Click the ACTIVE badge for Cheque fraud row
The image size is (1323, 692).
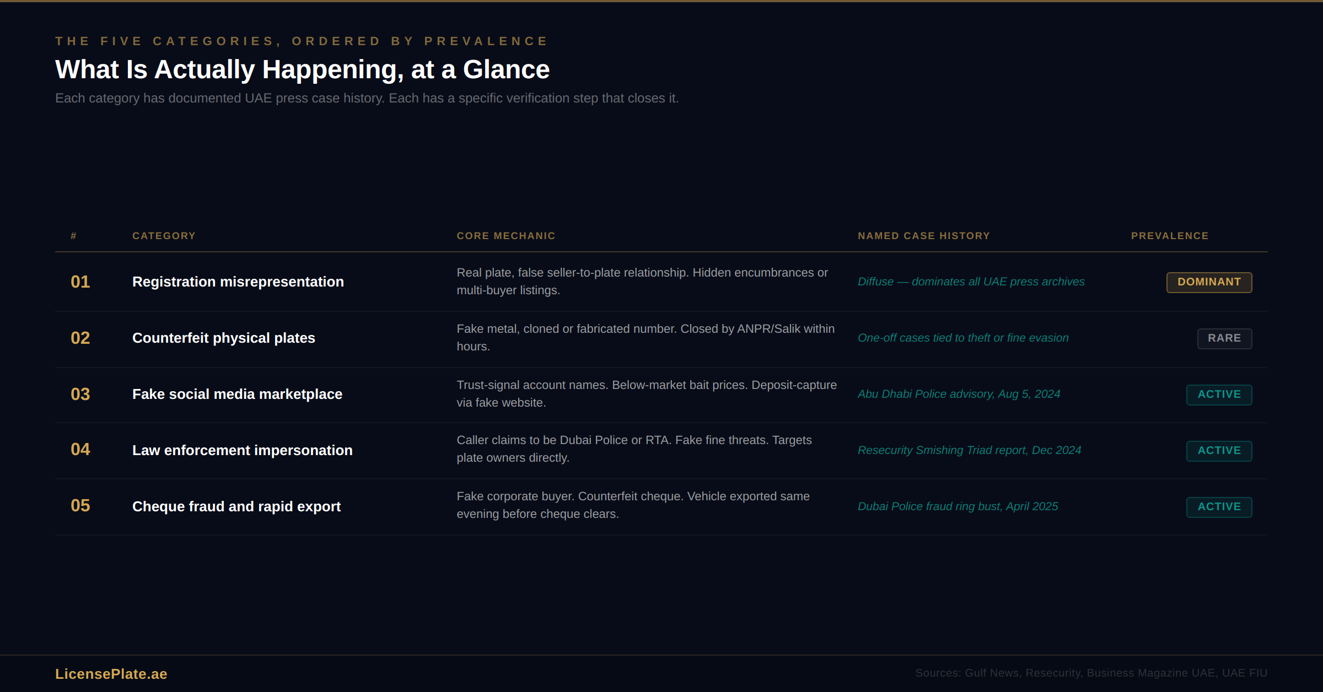pos(1218,507)
